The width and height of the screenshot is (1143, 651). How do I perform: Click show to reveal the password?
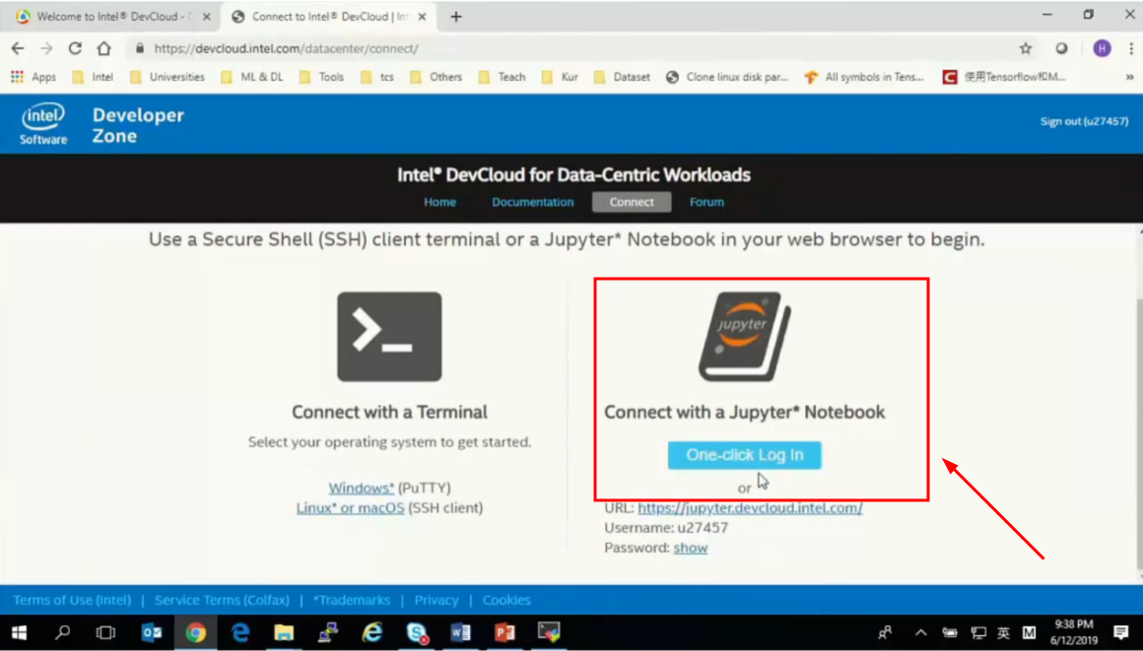tap(691, 548)
